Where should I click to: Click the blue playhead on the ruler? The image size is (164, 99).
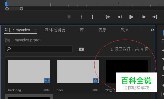[x=6, y=4]
